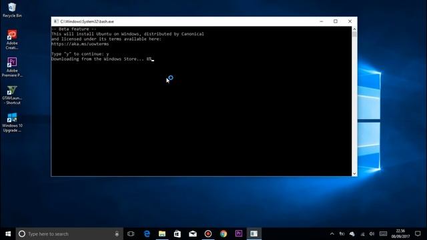
Task: Select the Adobe Premiere Pro desktop shortcut
Action: pos(12,67)
